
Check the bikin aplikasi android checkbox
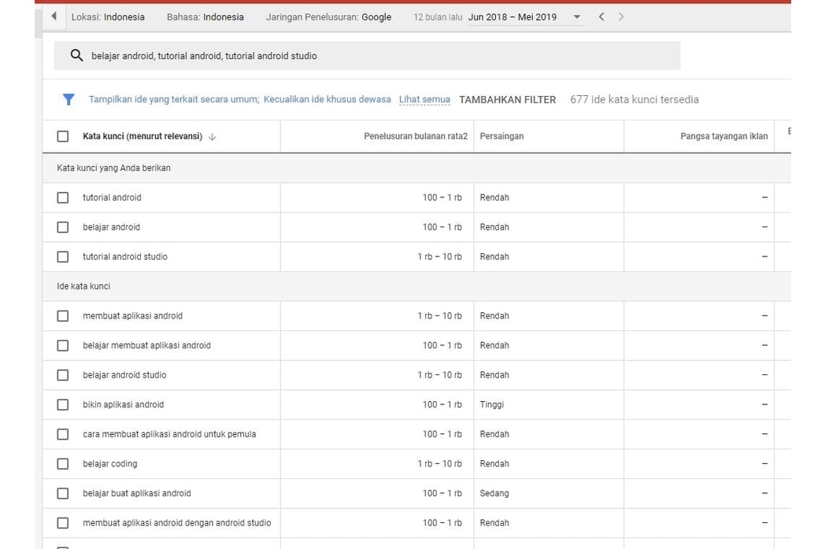click(x=63, y=404)
